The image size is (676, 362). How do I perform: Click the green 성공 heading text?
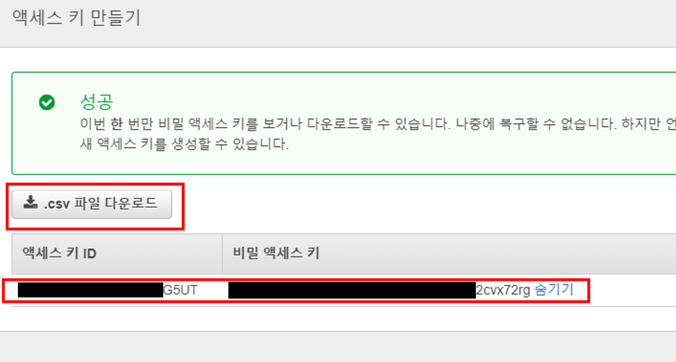[x=96, y=101]
